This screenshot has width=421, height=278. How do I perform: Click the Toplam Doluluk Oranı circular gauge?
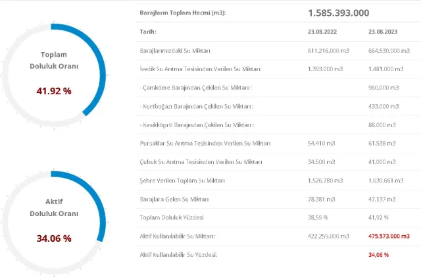(x=53, y=72)
